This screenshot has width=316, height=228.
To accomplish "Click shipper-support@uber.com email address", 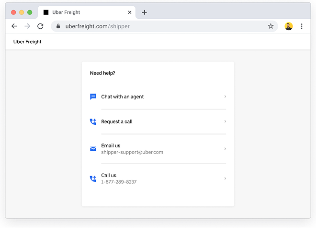I will click(132, 152).
